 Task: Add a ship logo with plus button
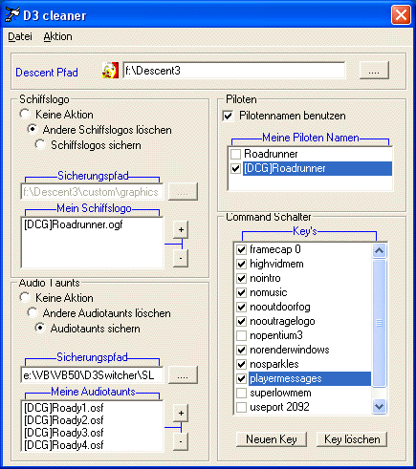[x=181, y=229]
